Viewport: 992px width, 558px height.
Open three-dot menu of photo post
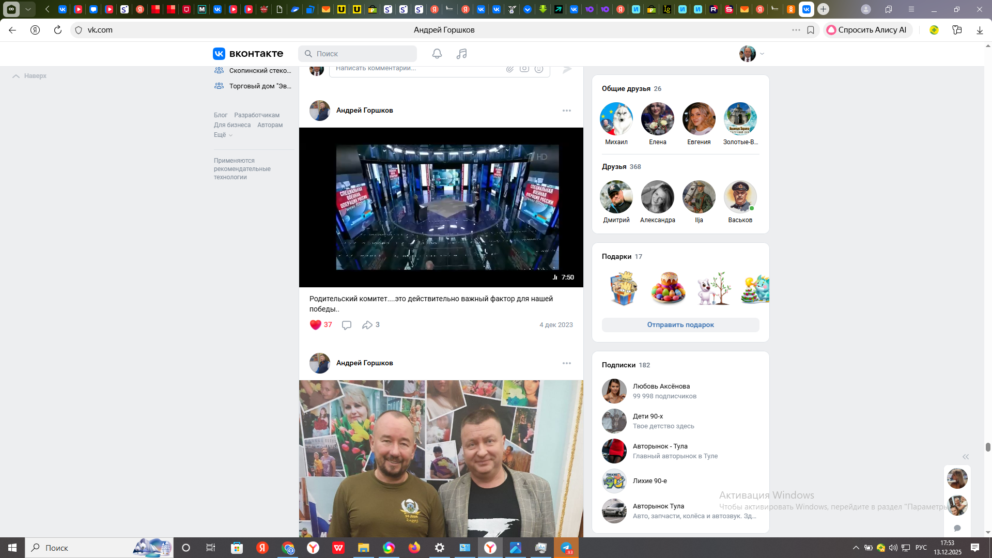567,363
